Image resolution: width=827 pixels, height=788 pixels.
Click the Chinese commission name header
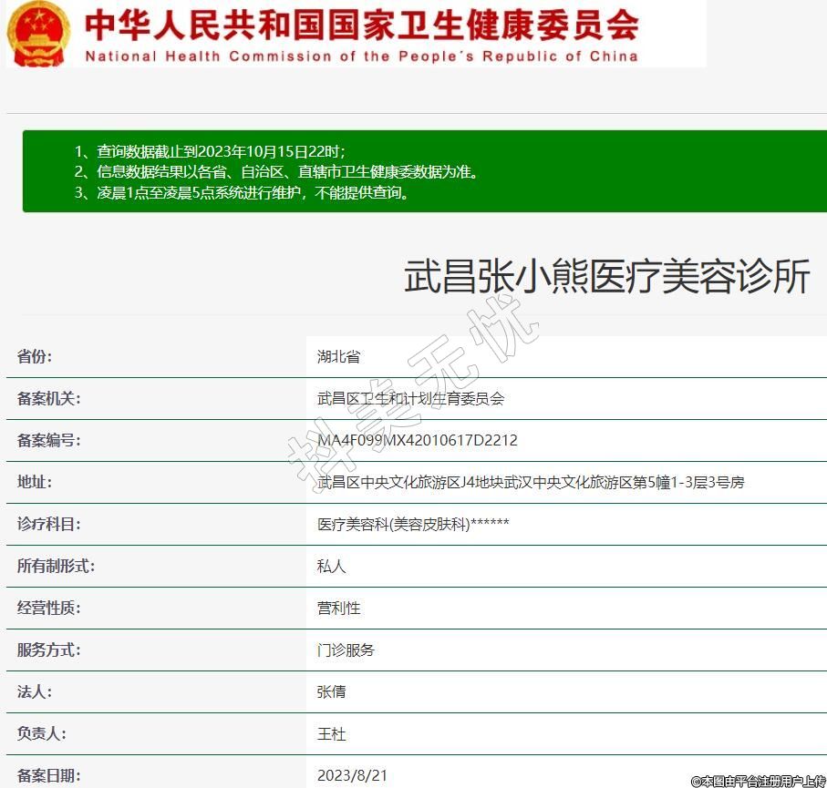coord(361,25)
